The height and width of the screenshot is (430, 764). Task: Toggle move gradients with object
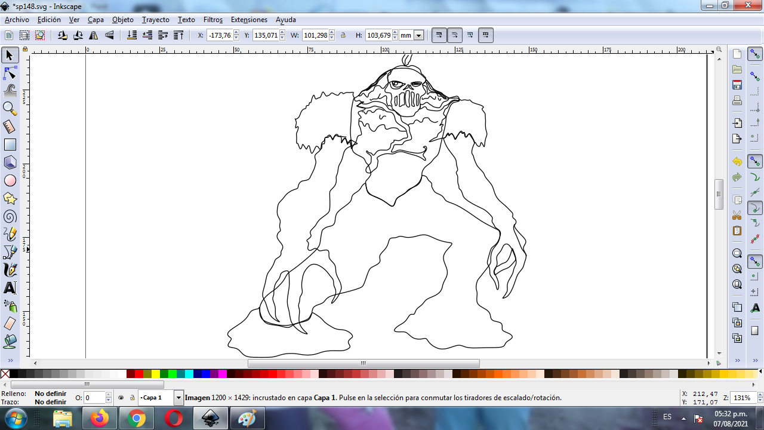(x=470, y=35)
